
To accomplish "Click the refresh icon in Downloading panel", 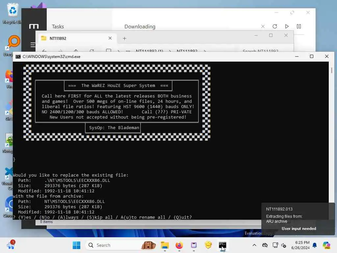I will 275,26.
